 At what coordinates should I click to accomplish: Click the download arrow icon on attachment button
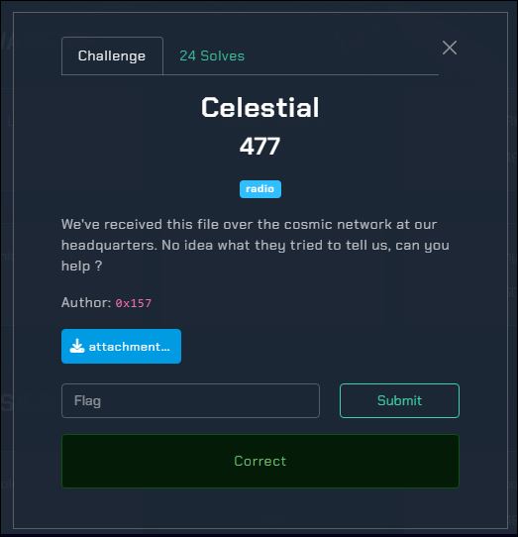click(x=77, y=346)
